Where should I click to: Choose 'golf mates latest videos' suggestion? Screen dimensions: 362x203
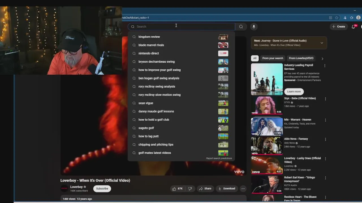(181, 153)
